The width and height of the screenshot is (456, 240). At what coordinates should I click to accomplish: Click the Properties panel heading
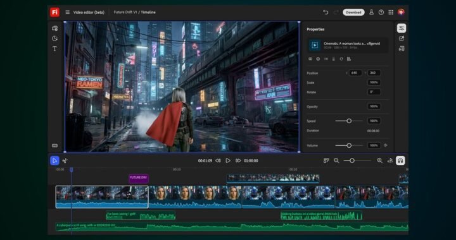315,29
